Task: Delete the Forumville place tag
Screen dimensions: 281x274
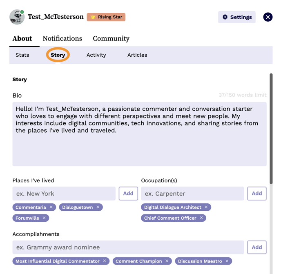Action: click(x=44, y=218)
